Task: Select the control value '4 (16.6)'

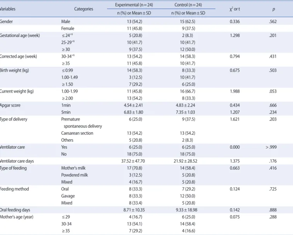Action: [189, 231]
